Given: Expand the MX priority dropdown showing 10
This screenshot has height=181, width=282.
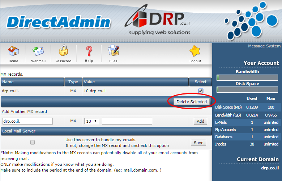Looking at the screenshot, I should (91, 121).
